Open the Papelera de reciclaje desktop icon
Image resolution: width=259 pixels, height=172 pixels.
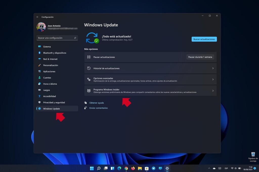[x=253, y=157]
